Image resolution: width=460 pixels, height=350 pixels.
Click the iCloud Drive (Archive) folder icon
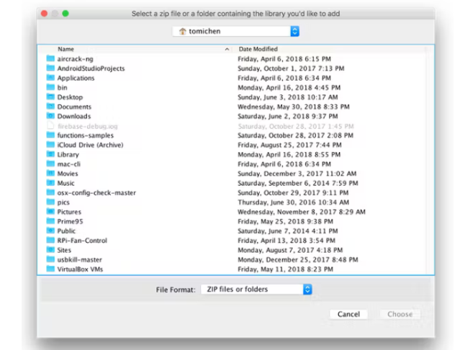(x=50, y=145)
